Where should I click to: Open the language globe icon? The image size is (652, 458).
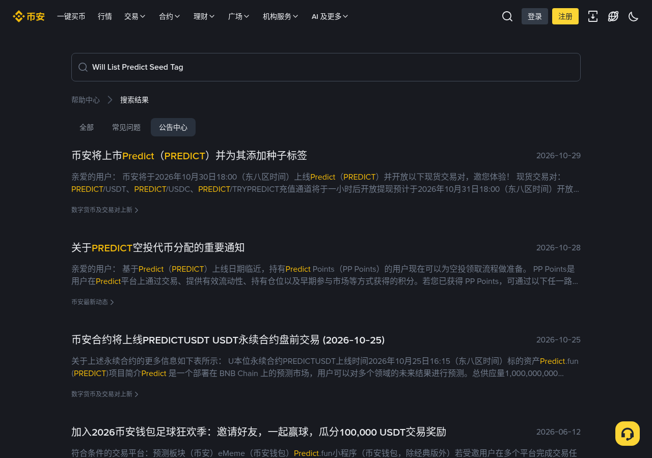(x=613, y=16)
